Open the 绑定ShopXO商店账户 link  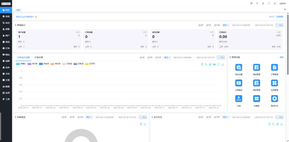25,17
